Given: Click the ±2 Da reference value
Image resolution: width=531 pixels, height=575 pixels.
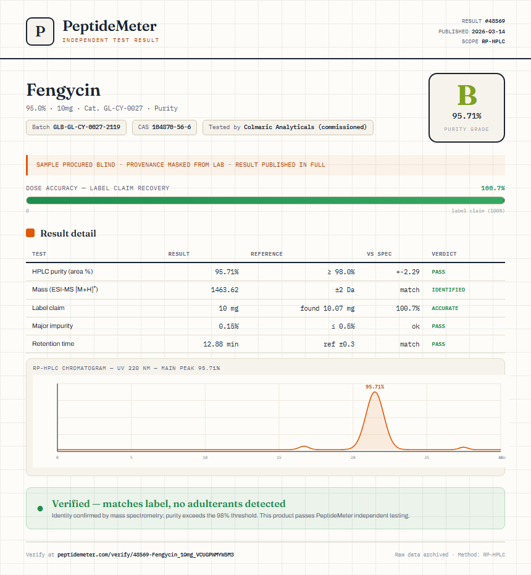Looking at the screenshot, I should pyautogui.click(x=345, y=290).
